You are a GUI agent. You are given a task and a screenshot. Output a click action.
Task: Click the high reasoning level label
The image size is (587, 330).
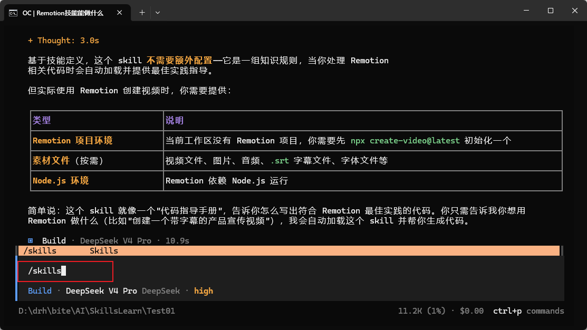[x=203, y=290]
